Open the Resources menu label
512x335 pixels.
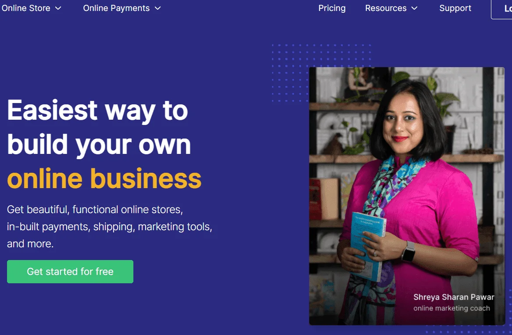386,8
